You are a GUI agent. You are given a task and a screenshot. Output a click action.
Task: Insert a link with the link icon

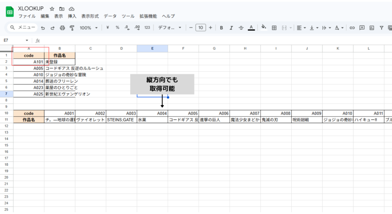click(x=352, y=28)
